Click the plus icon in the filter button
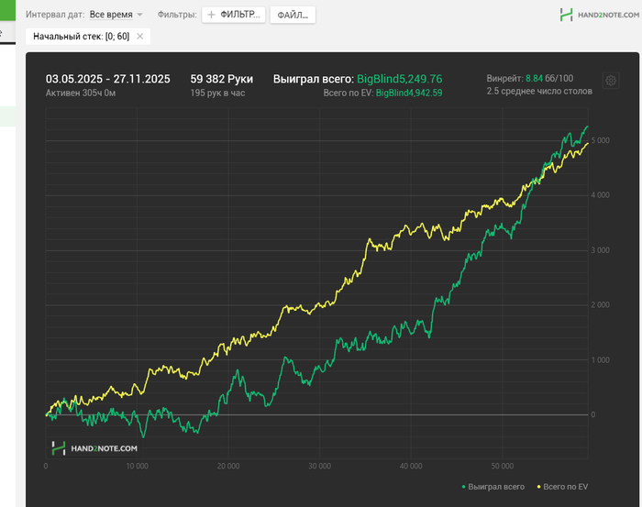The height and width of the screenshot is (507, 642). coord(211,15)
